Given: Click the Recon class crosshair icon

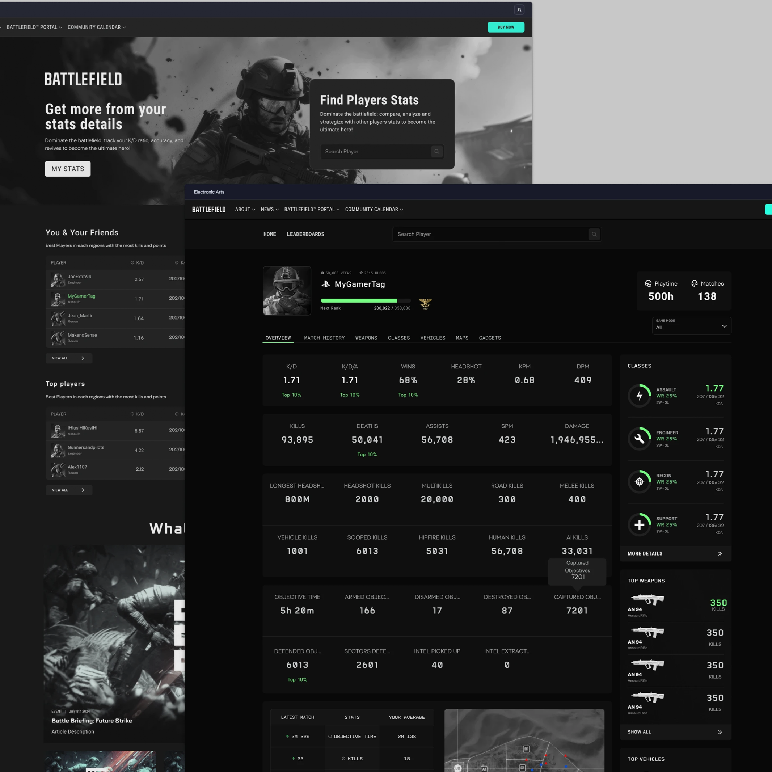Looking at the screenshot, I should pos(639,481).
